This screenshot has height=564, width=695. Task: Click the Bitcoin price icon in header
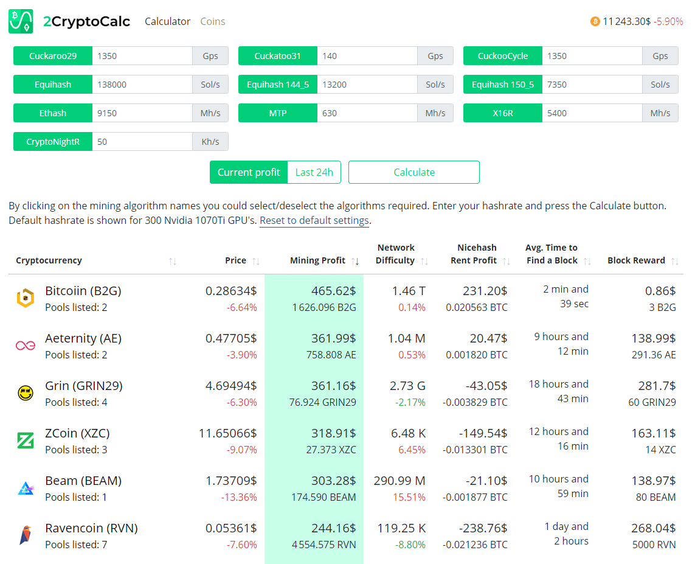point(595,21)
